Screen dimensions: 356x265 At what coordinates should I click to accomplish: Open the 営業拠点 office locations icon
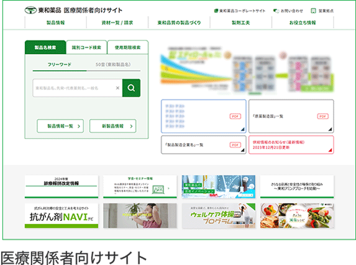point(313,11)
